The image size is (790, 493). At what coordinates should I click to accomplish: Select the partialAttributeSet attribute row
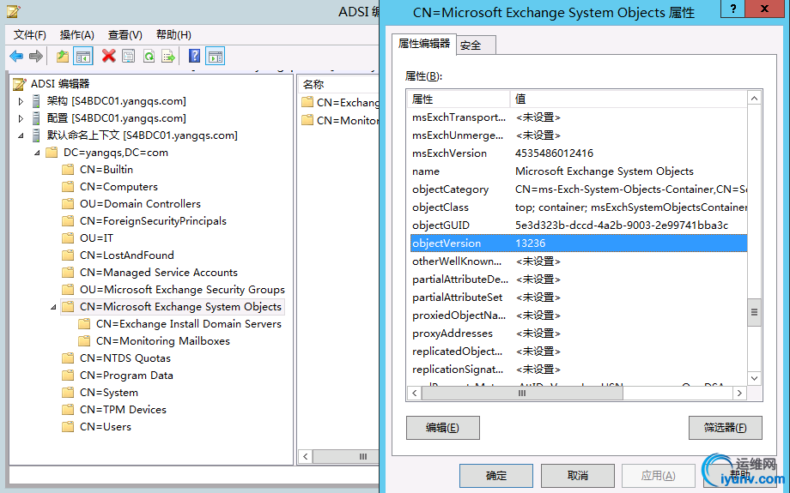[x=579, y=298]
